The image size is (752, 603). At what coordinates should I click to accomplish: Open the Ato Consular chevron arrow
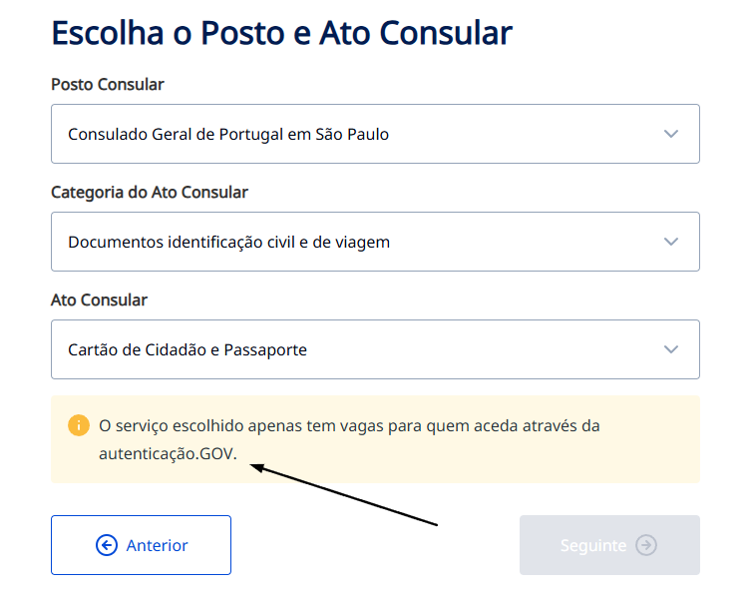tap(671, 349)
